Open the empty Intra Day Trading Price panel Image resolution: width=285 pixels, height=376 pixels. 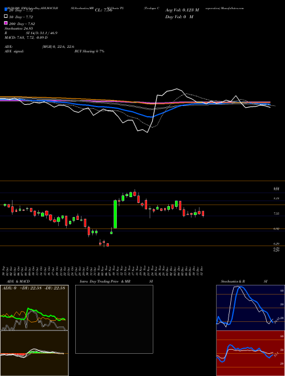pyautogui.click(x=114, y=319)
